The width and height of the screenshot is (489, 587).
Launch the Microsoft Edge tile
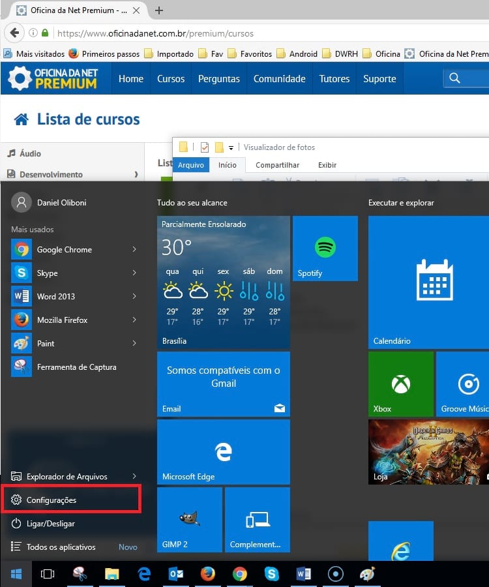coord(224,452)
